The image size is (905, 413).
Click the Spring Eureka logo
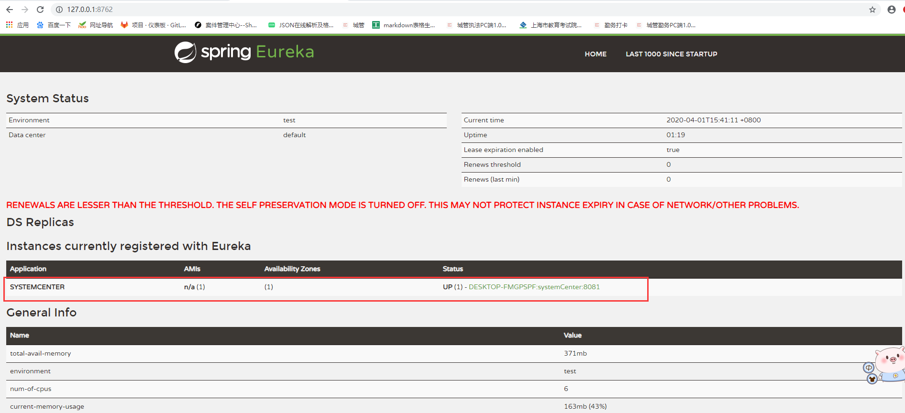tap(244, 52)
